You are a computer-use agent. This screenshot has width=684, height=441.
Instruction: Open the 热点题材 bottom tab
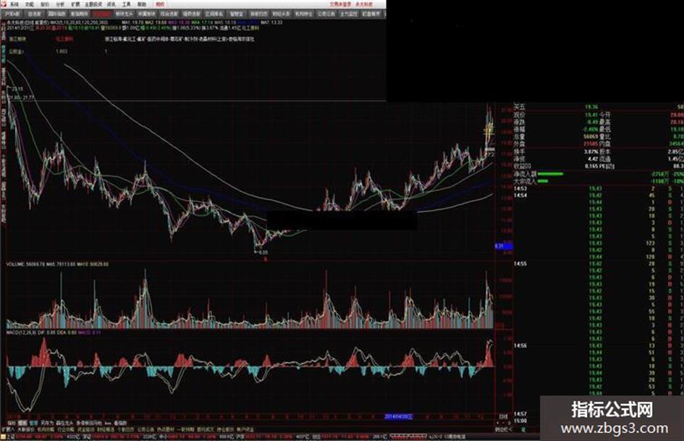(166, 429)
